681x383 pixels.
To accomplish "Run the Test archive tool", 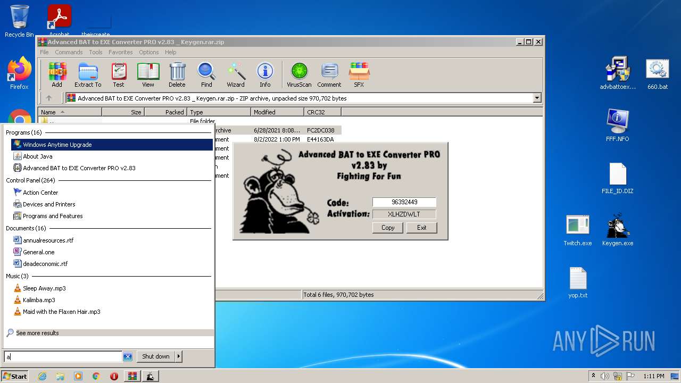I will pos(119,74).
